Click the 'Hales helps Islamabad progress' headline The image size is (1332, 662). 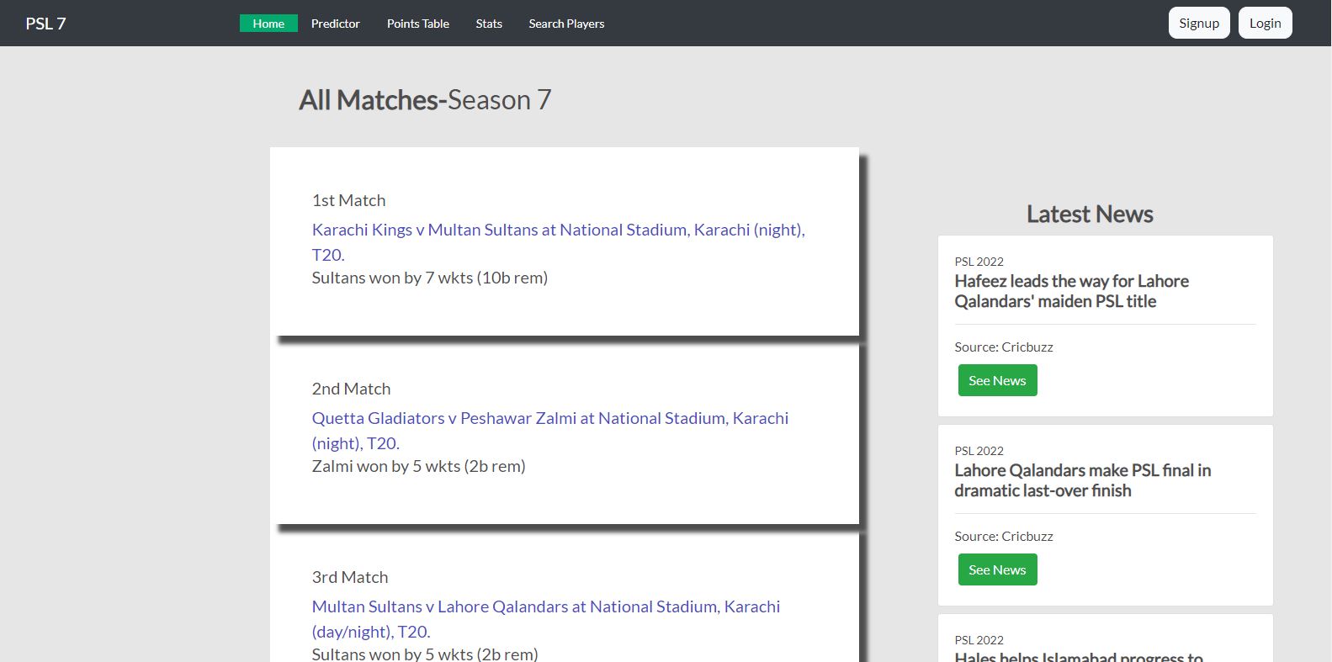coord(1079,656)
